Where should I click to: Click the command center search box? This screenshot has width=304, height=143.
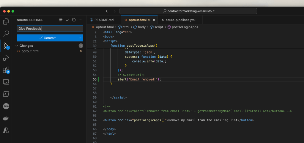[188, 11]
